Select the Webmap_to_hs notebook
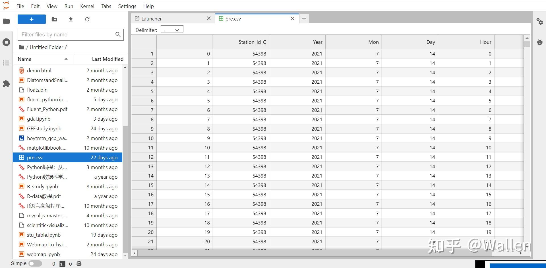546x268 pixels. [x=68, y=244]
